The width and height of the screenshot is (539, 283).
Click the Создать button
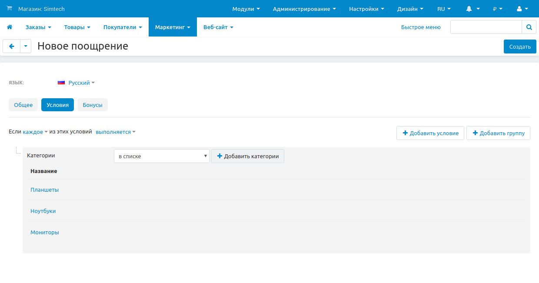pyautogui.click(x=520, y=47)
